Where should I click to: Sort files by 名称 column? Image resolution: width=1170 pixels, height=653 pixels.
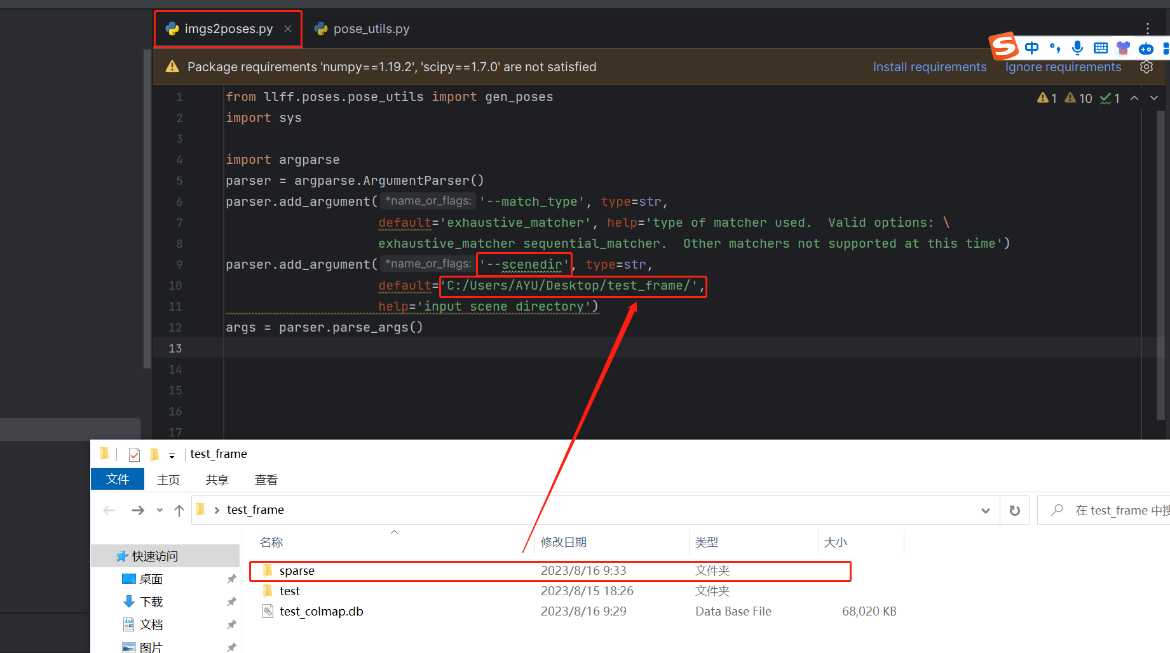(x=271, y=542)
